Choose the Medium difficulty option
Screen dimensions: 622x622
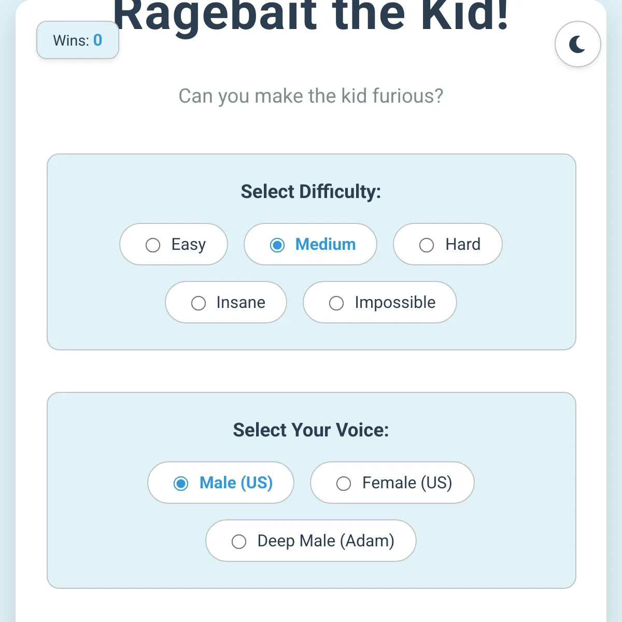pos(310,244)
